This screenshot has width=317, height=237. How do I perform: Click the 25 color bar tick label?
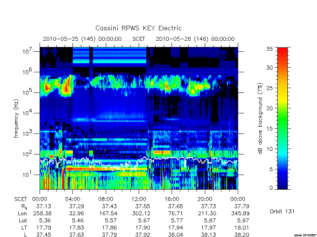pos(270,88)
